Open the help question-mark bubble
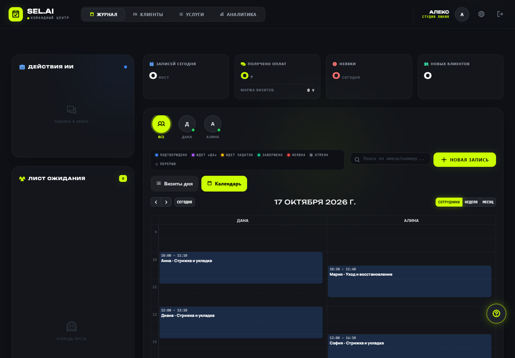Screen dimensions: 515x358 496,314
